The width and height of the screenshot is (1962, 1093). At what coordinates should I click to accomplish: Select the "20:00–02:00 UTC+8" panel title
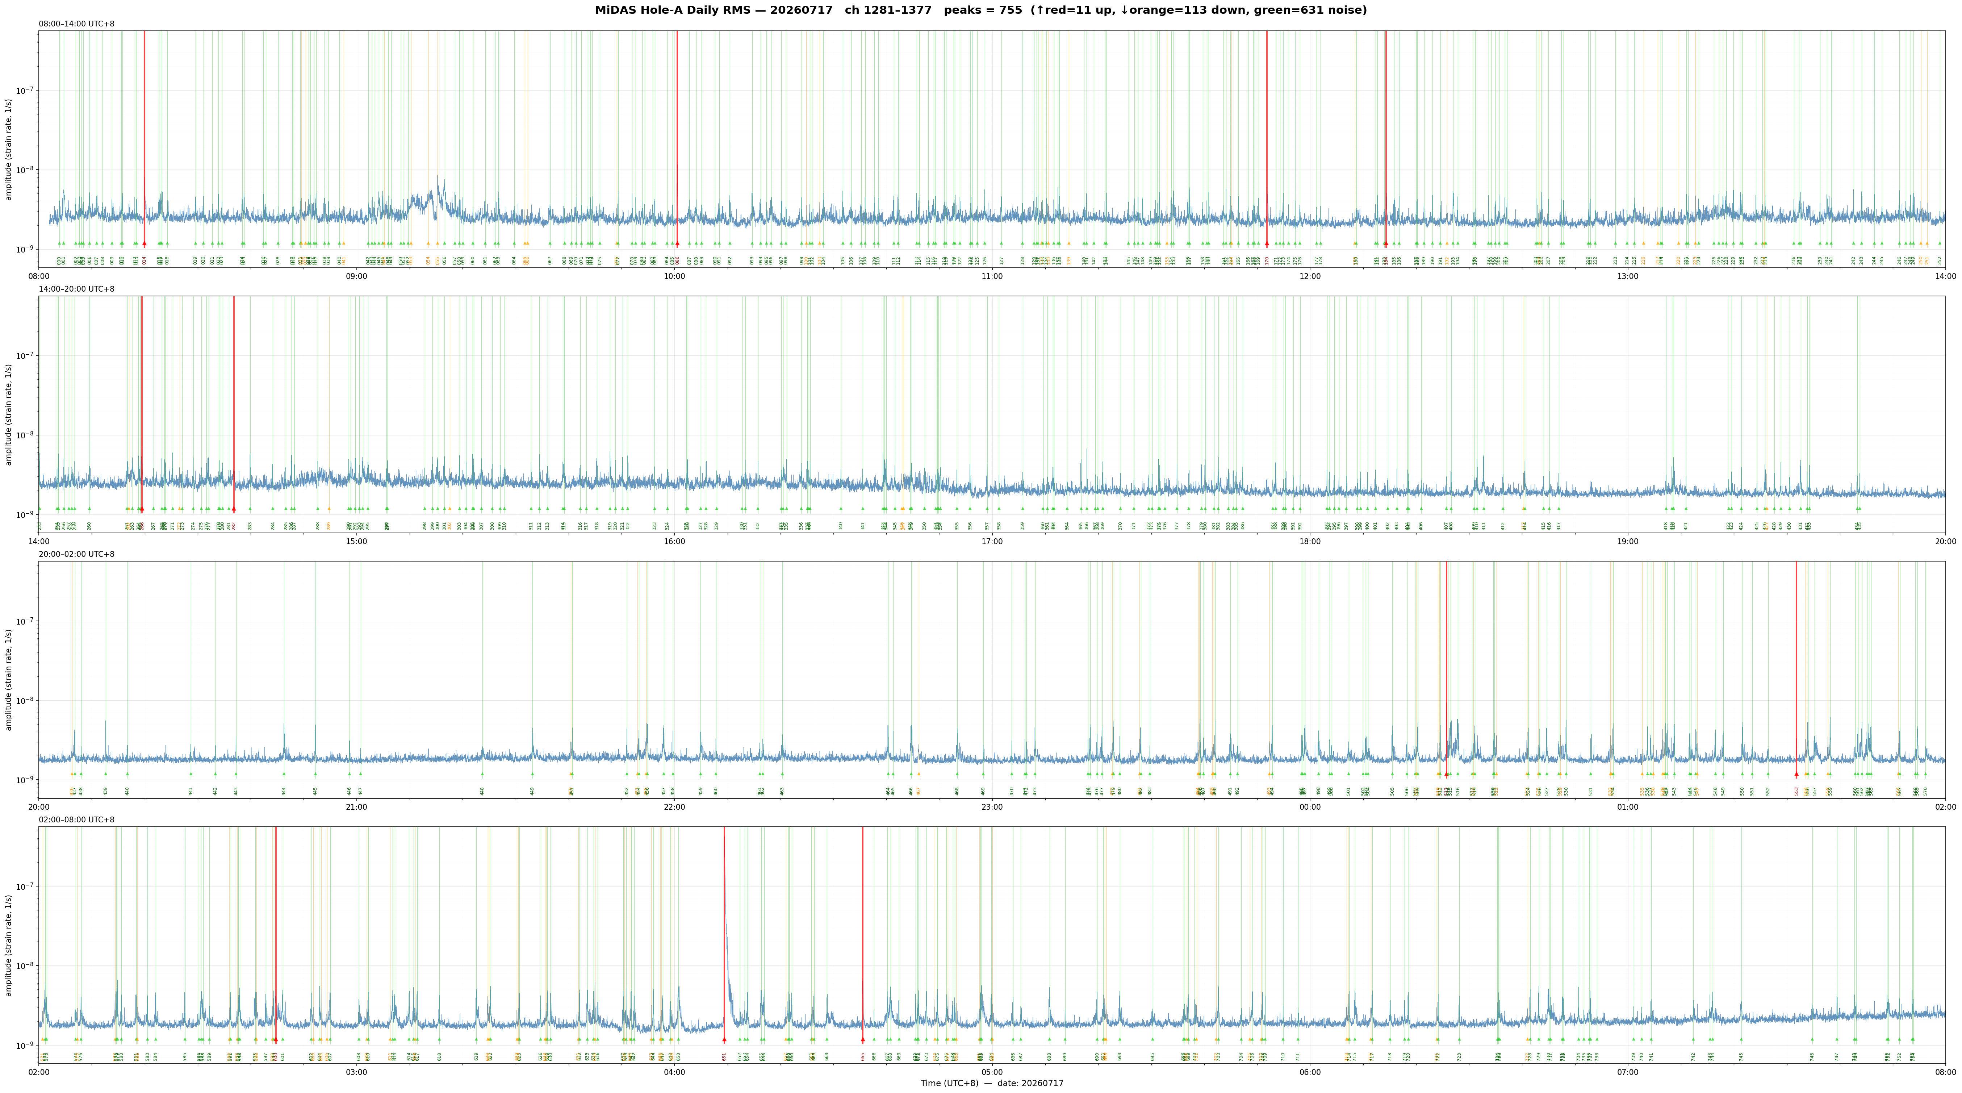coord(77,555)
